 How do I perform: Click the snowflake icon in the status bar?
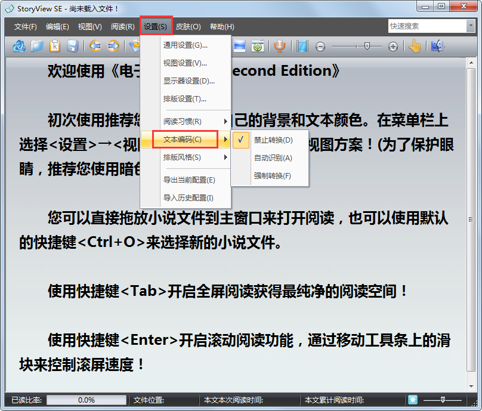[412, 400]
